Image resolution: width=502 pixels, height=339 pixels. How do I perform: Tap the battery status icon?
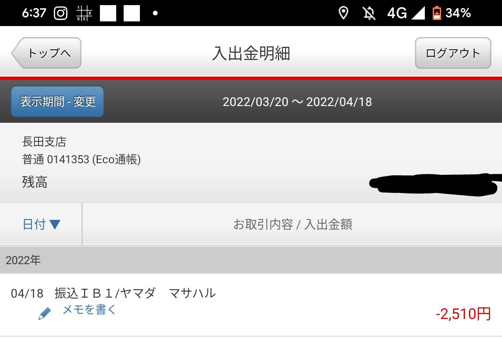coord(436,13)
